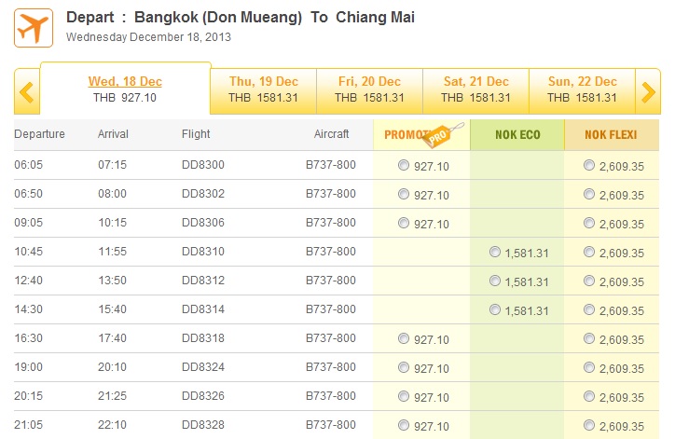The image size is (675, 439).
Task: Click the NOK FLEXI column header
Action: 612,135
